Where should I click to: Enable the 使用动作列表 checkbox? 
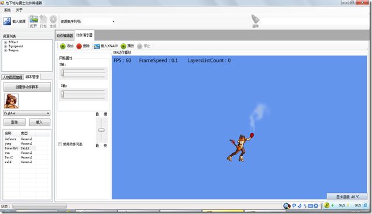pyautogui.click(x=60, y=144)
